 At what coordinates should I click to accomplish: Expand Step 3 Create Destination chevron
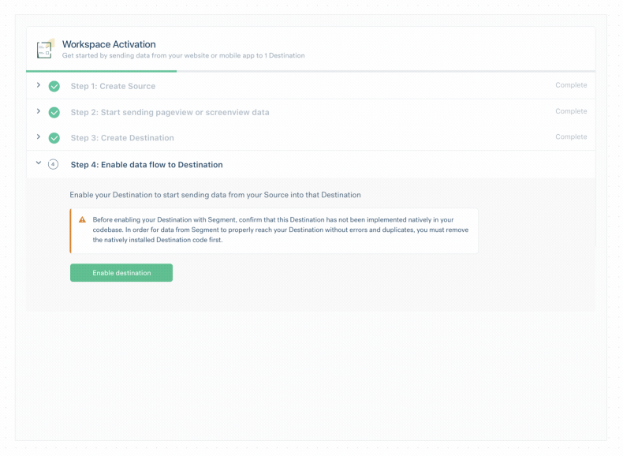click(39, 136)
